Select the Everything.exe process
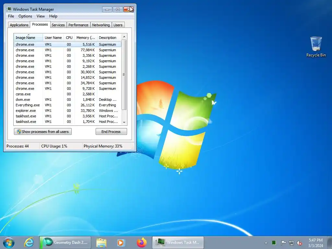The image size is (332, 249). click(67, 105)
